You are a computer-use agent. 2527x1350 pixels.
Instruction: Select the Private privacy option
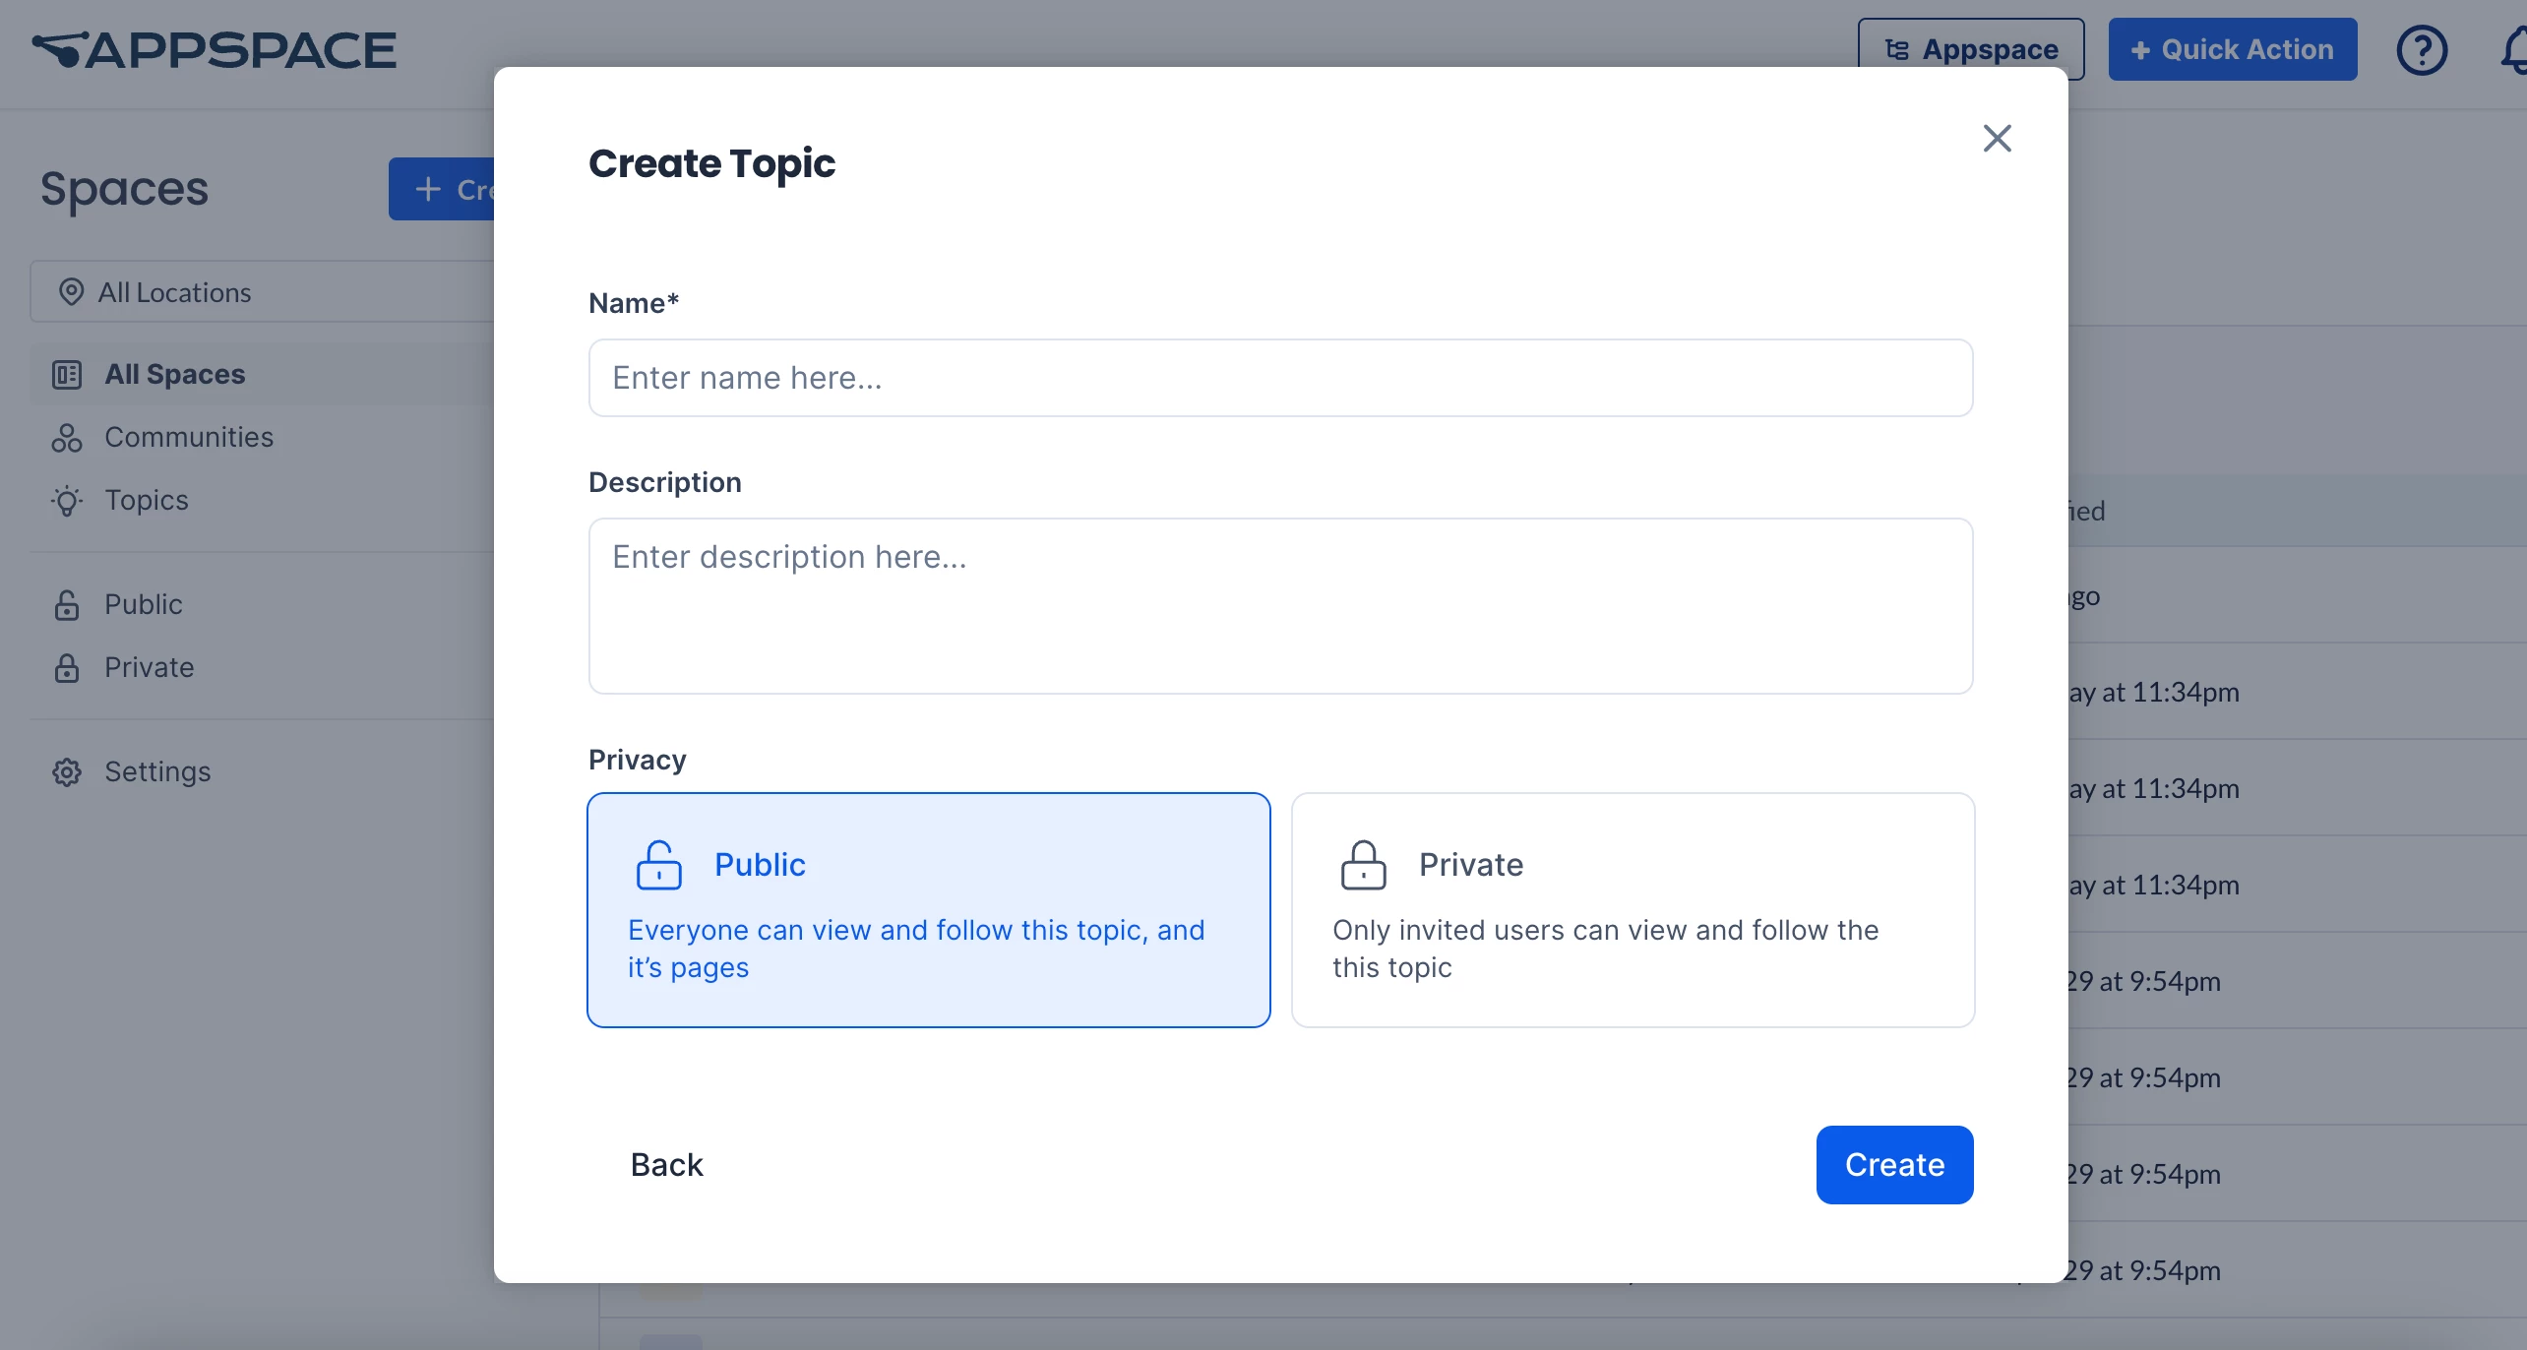1633,910
